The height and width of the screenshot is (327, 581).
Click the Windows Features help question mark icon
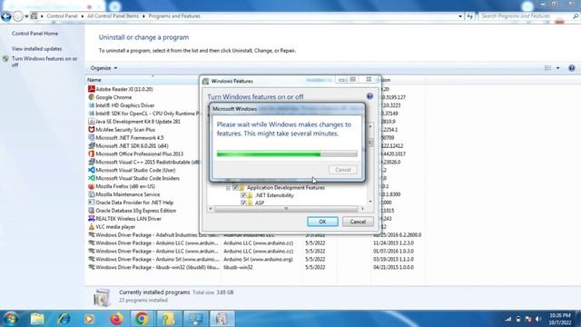pos(369,96)
